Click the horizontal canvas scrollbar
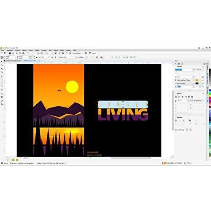Viewport: 211px width, 211px height. (131, 158)
